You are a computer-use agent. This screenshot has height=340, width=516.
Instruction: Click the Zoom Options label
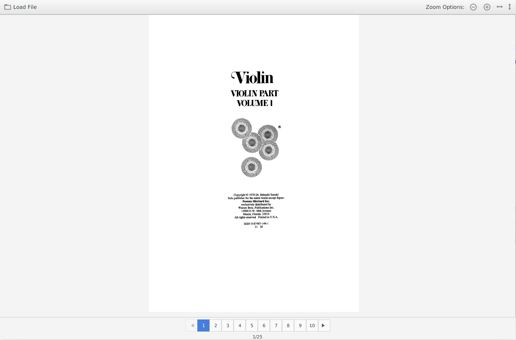(445, 7)
